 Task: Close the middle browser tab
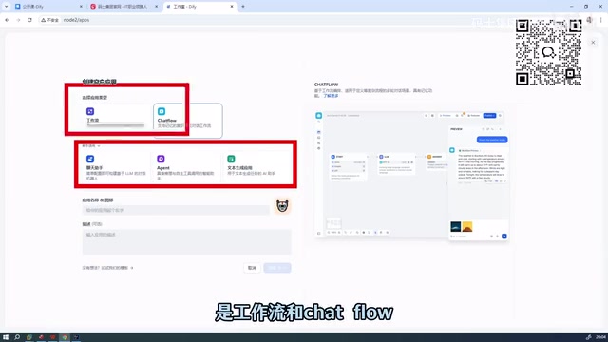coord(156,7)
